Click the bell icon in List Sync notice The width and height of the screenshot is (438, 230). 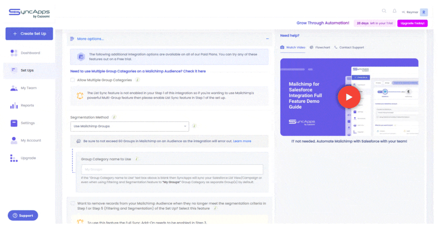tap(80, 96)
